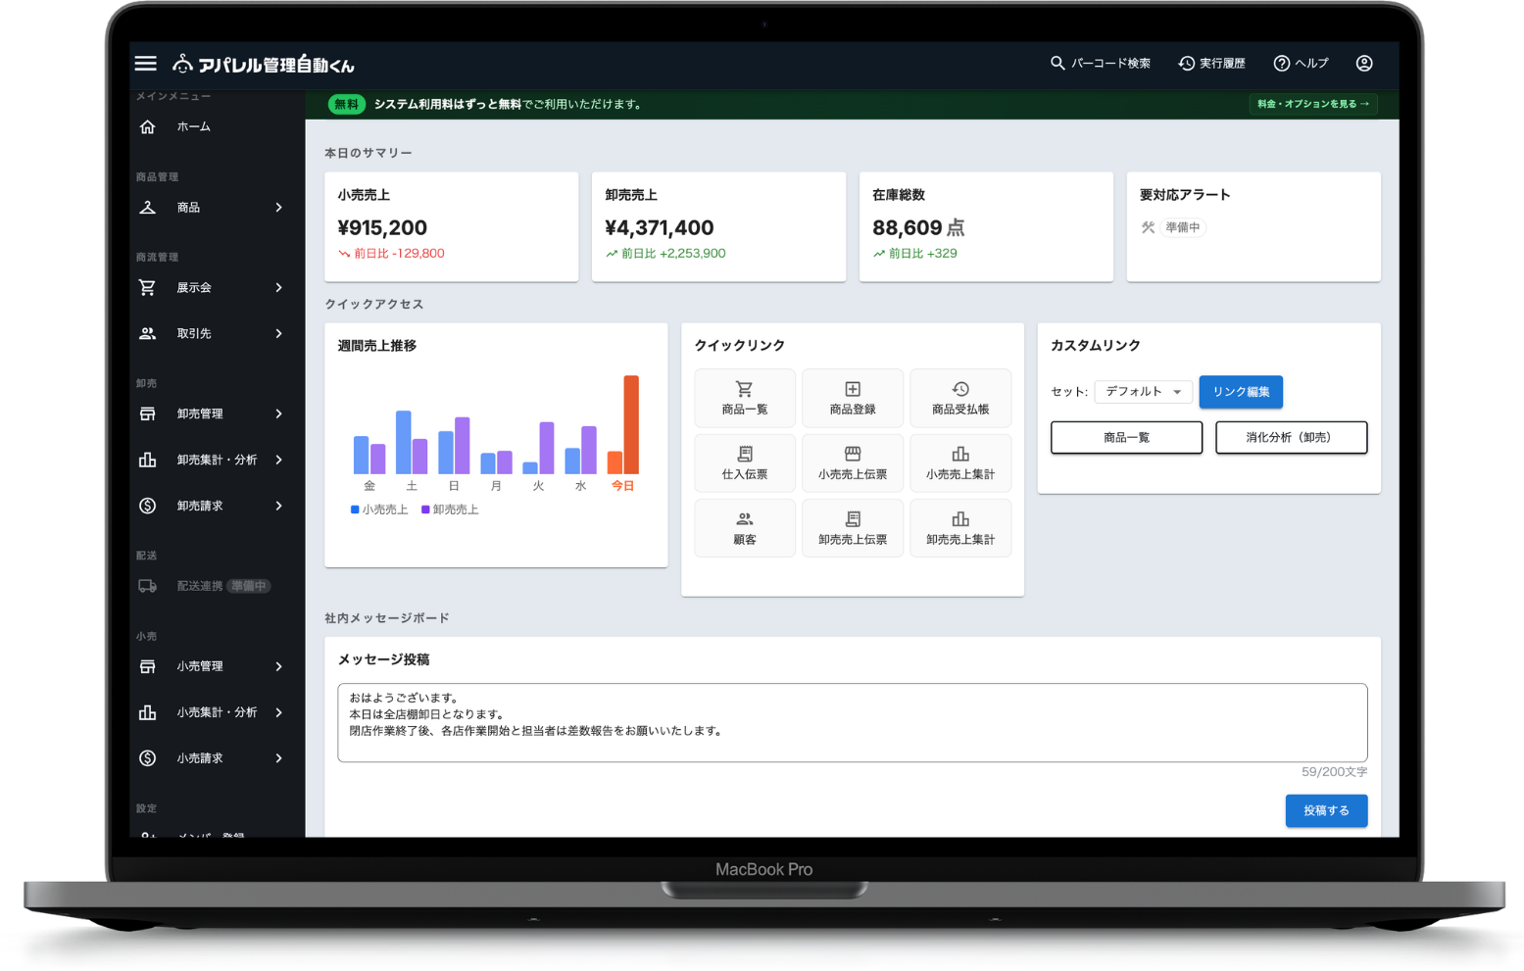The width and height of the screenshot is (1524, 971).
Task: Click the 今日 orange bar in chart
Action: (x=631, y=425)
